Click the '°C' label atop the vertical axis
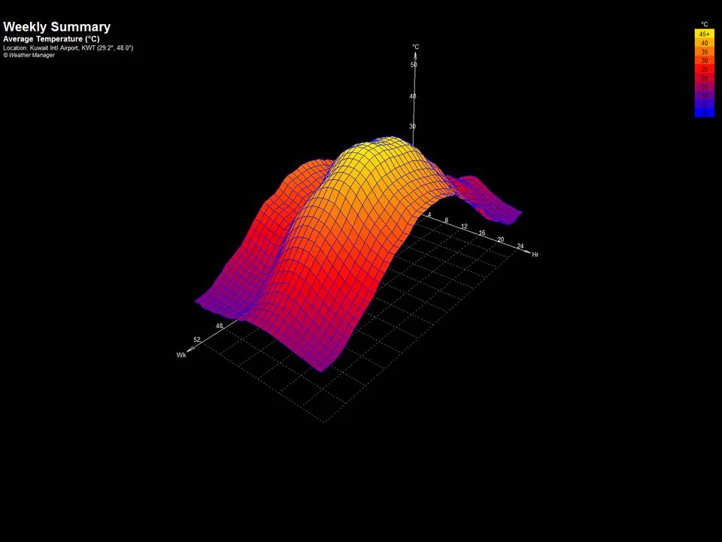This screenshot has height=542, width=722. (x=416, y=47)
